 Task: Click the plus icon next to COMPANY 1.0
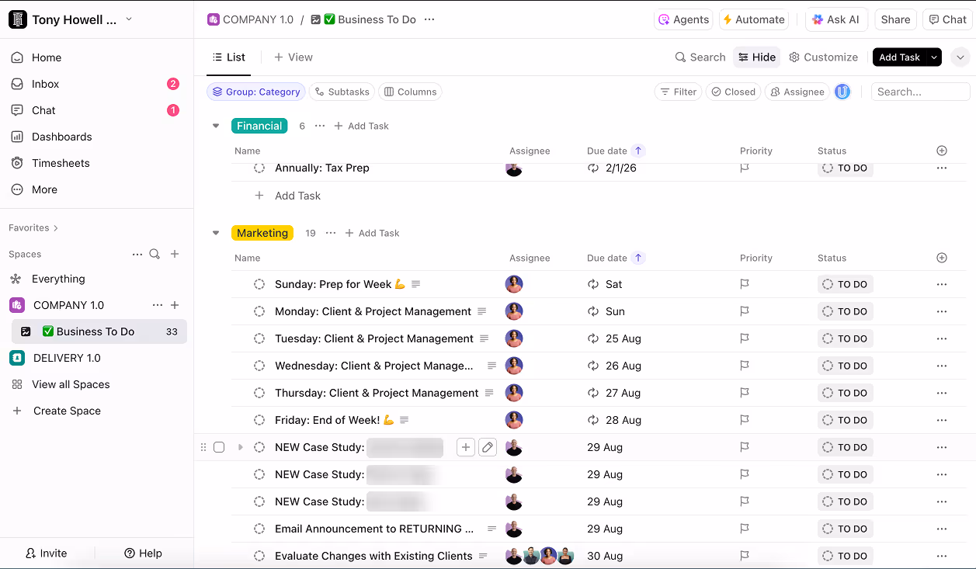[175, 305]
